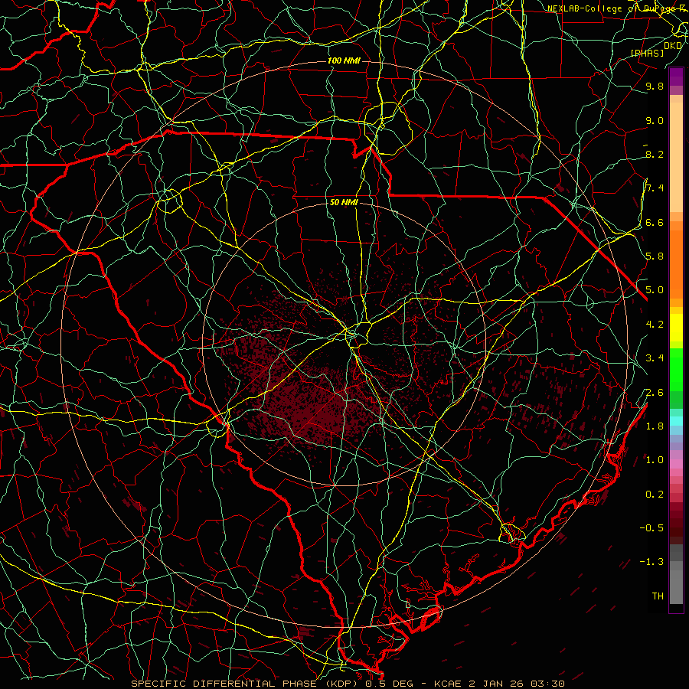The image size is (689, 689).
Task: Click the TH threshold label
Action: [x=658, y=596]
